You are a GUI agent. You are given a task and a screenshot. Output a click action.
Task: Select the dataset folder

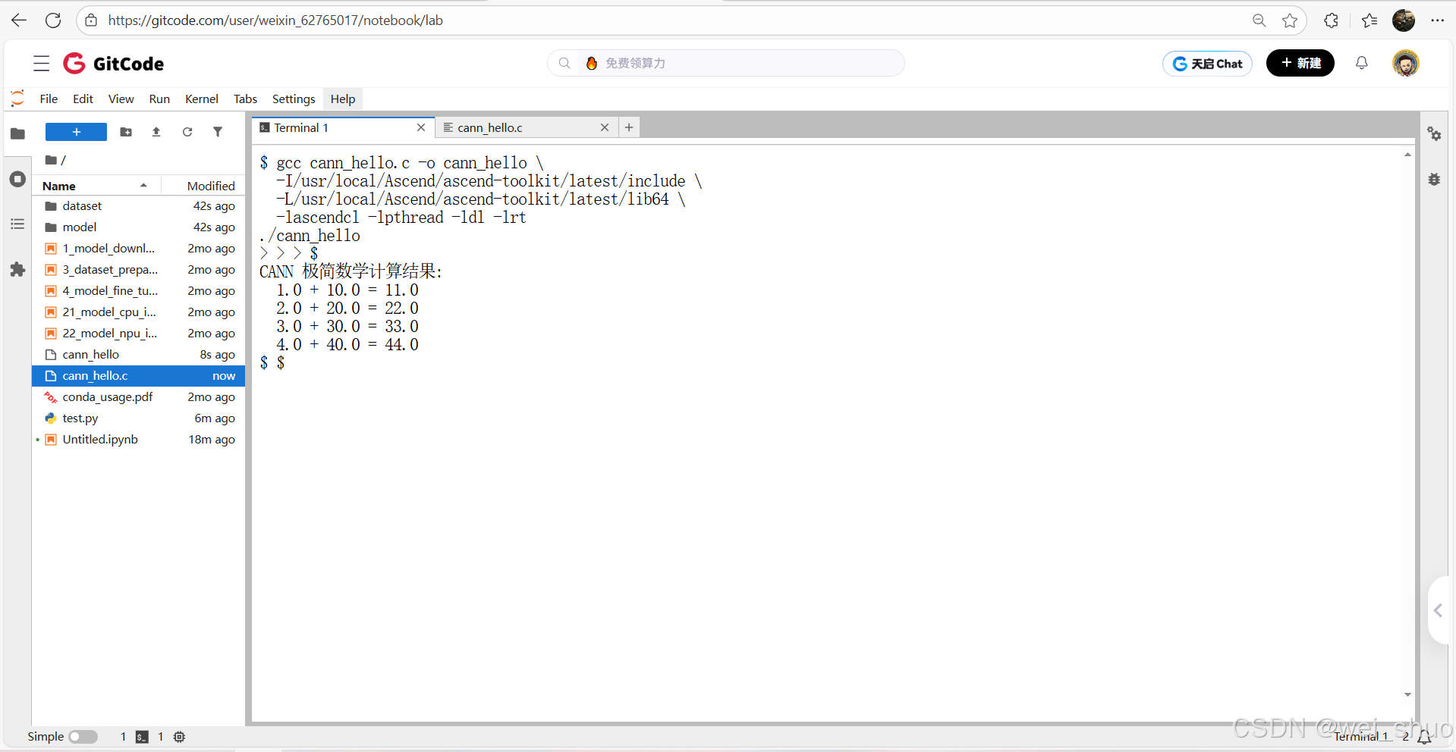point(139,206)
